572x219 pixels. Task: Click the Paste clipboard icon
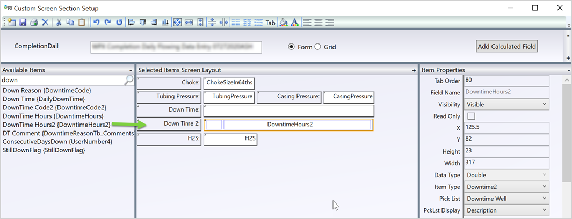click(82, 23)
